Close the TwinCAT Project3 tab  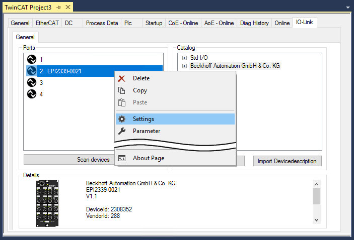click(x=68, y=7)
